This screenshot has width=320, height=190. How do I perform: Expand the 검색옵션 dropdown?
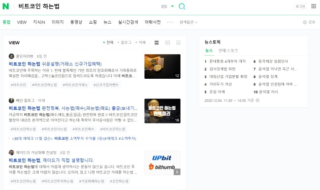tap(189, 22)
